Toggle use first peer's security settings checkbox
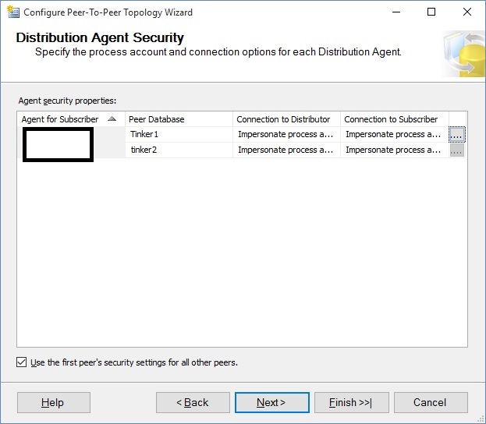This screenshot has width=486, height=424. (21, 362)
